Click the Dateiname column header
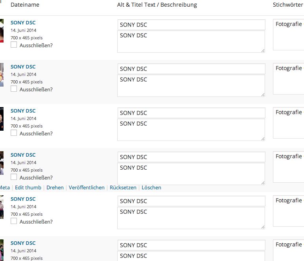The image size is (304, 261). click(25, 5)
